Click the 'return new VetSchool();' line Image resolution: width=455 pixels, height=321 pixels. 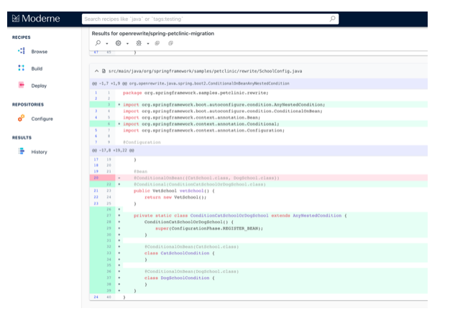coord(258,197)
